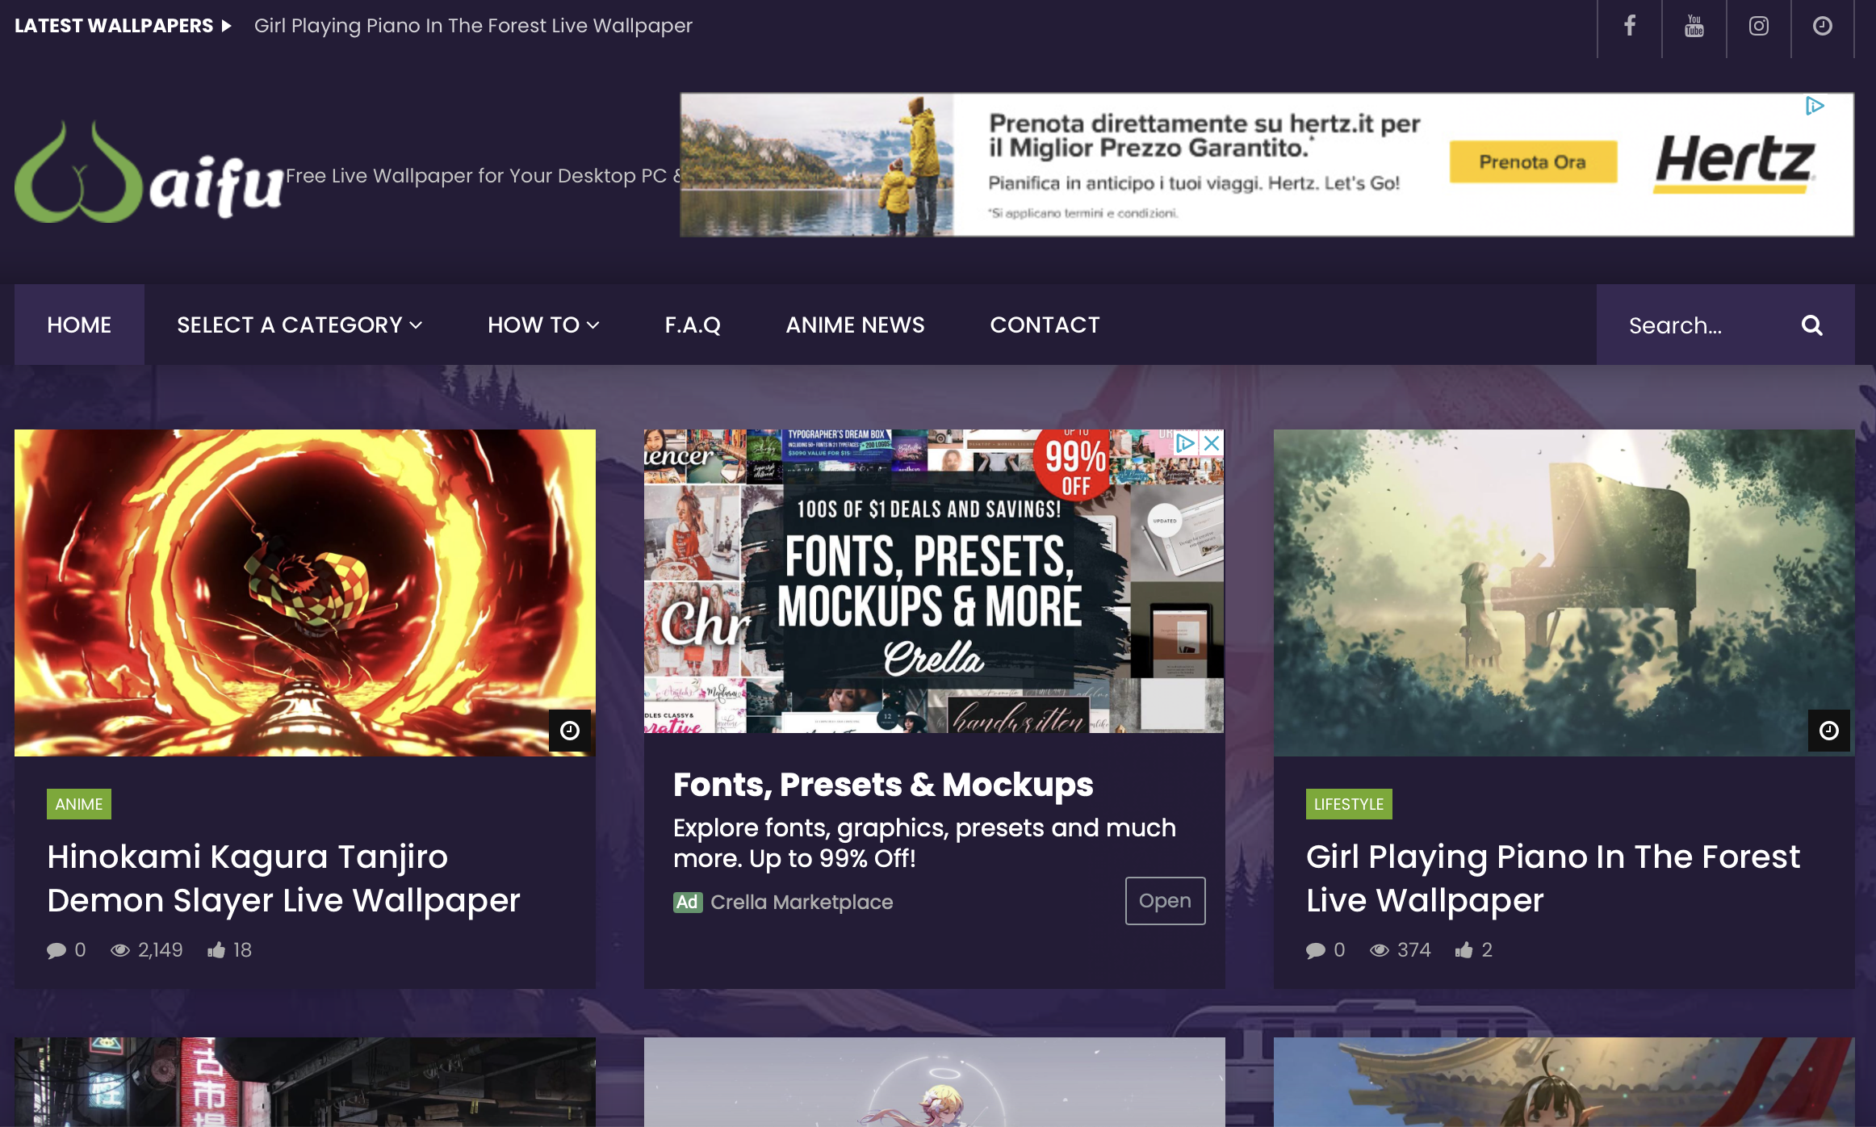1876x1127 pixels.
Task: Click Hertz ad lake photo
Action: click(817, 165)
